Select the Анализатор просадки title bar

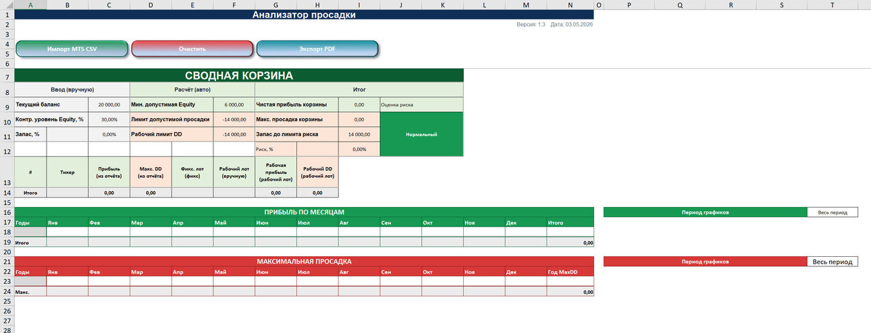304,14
